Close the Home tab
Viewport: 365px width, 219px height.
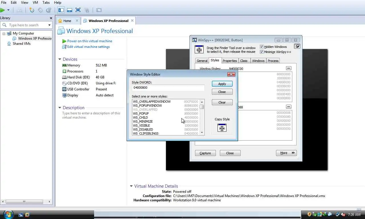pos(77,21)
